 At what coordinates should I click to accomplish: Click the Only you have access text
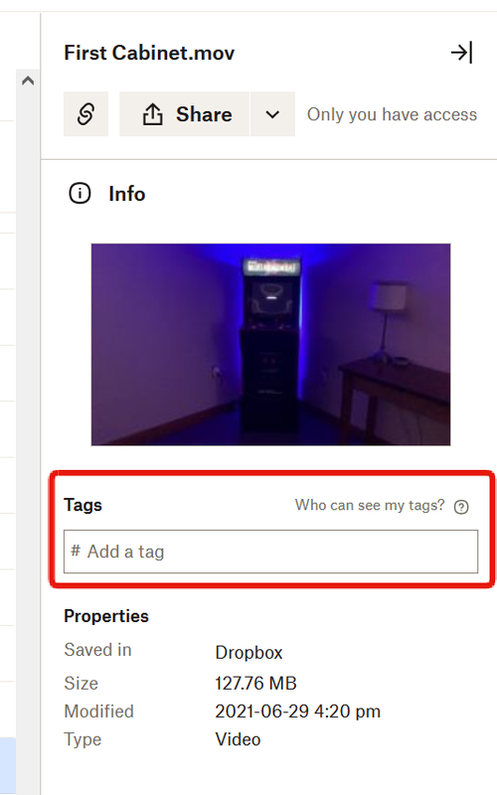(x=392, y=114)
